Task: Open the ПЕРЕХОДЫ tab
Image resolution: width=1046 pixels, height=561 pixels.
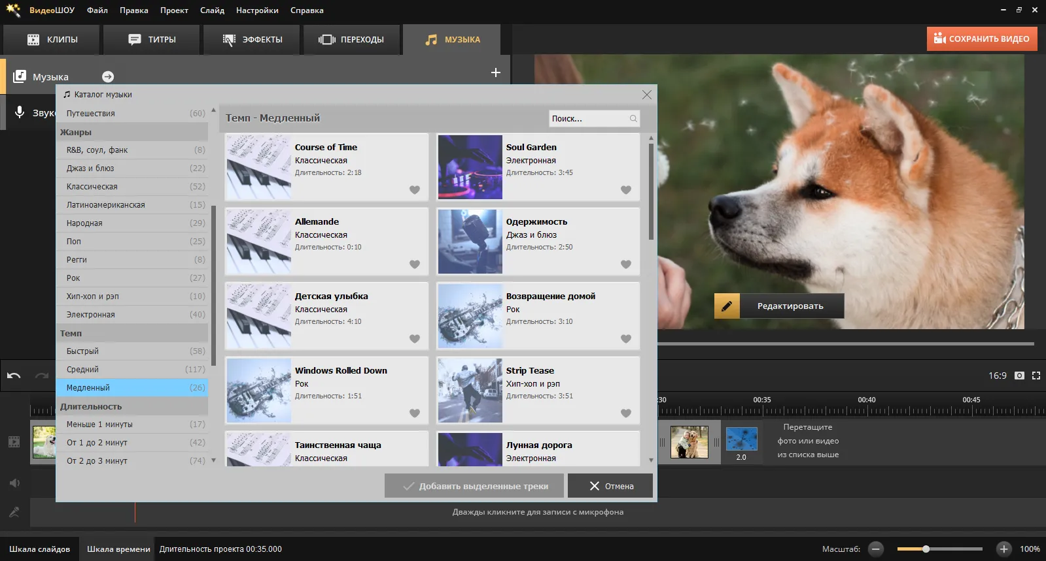Action: (x=352, y=40)
